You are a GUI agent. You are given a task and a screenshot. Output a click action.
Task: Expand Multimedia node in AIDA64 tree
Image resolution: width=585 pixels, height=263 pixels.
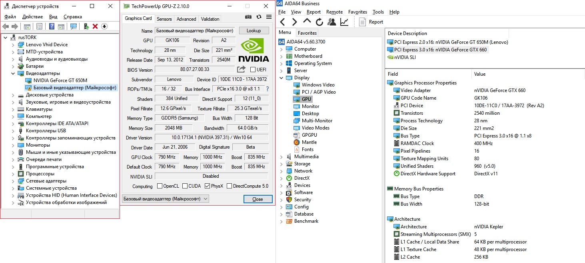(x=281, y=157)
